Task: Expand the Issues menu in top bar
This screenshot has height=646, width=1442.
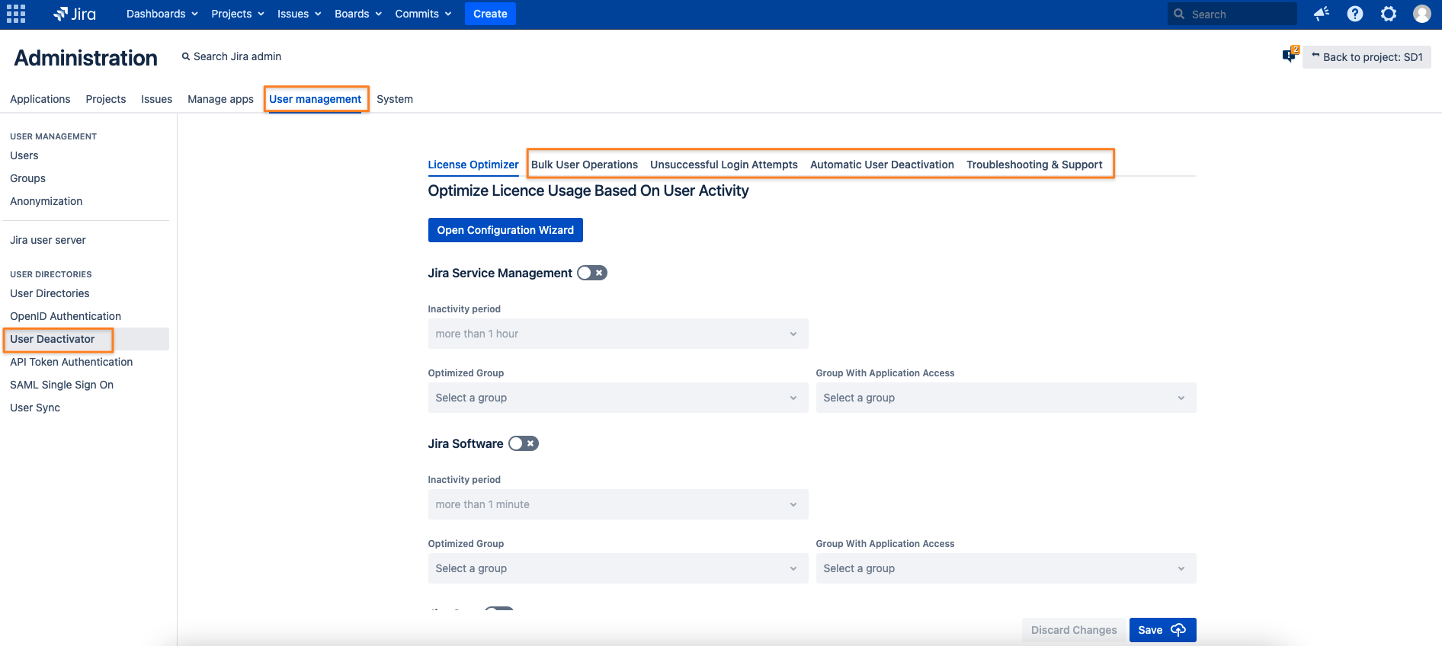Action: [300, 14]
